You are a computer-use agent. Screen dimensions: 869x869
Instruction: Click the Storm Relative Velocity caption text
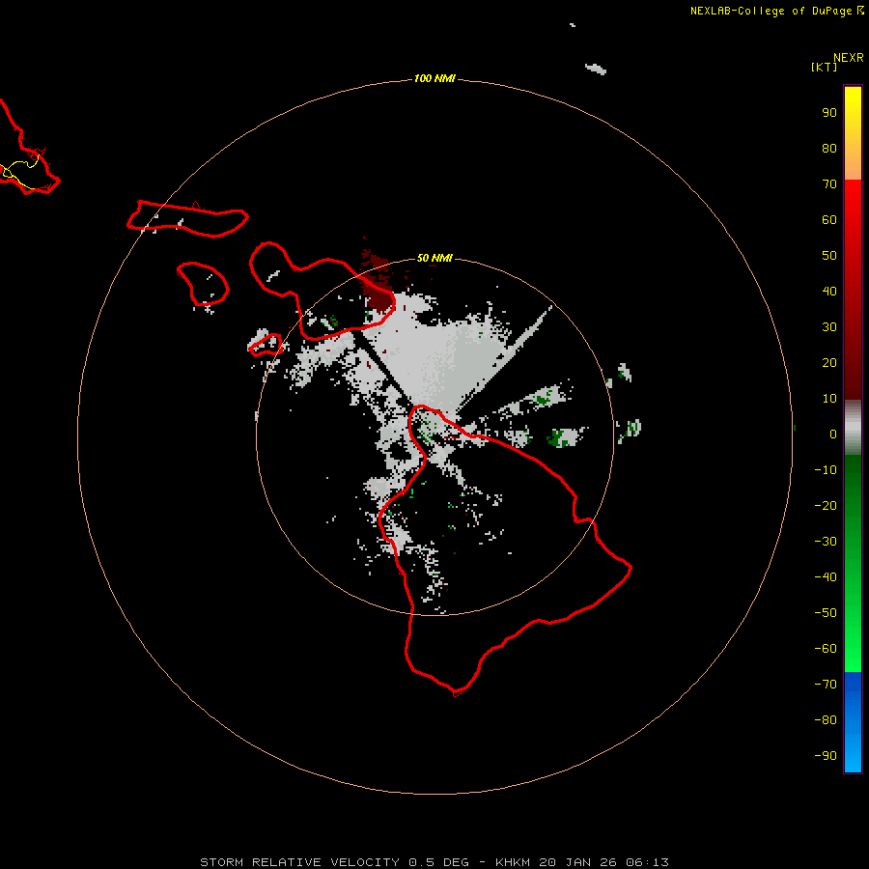[434, 862]
